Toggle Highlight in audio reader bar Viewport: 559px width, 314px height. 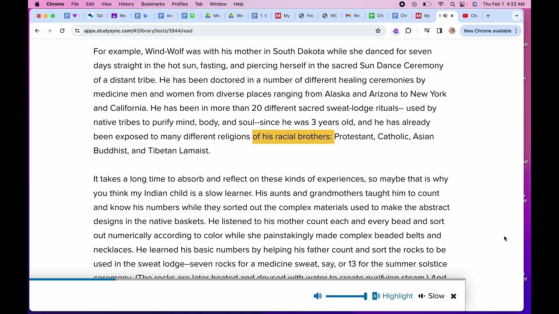[x=392, y=296]
